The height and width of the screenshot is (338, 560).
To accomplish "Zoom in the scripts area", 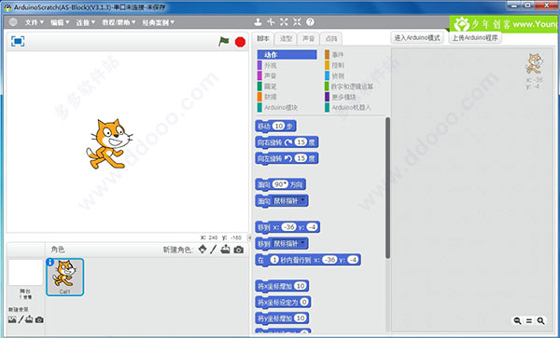I will pyautogui.click(x=540, y=320).
